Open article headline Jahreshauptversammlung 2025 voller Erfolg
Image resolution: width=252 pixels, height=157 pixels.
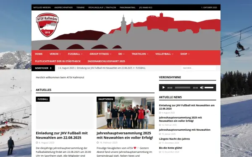125,135
